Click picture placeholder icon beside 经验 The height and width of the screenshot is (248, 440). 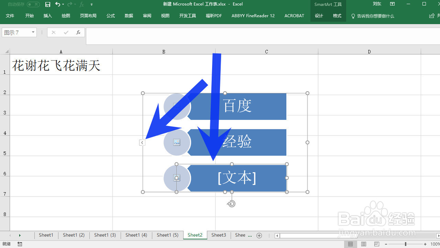tap(176, 142)
